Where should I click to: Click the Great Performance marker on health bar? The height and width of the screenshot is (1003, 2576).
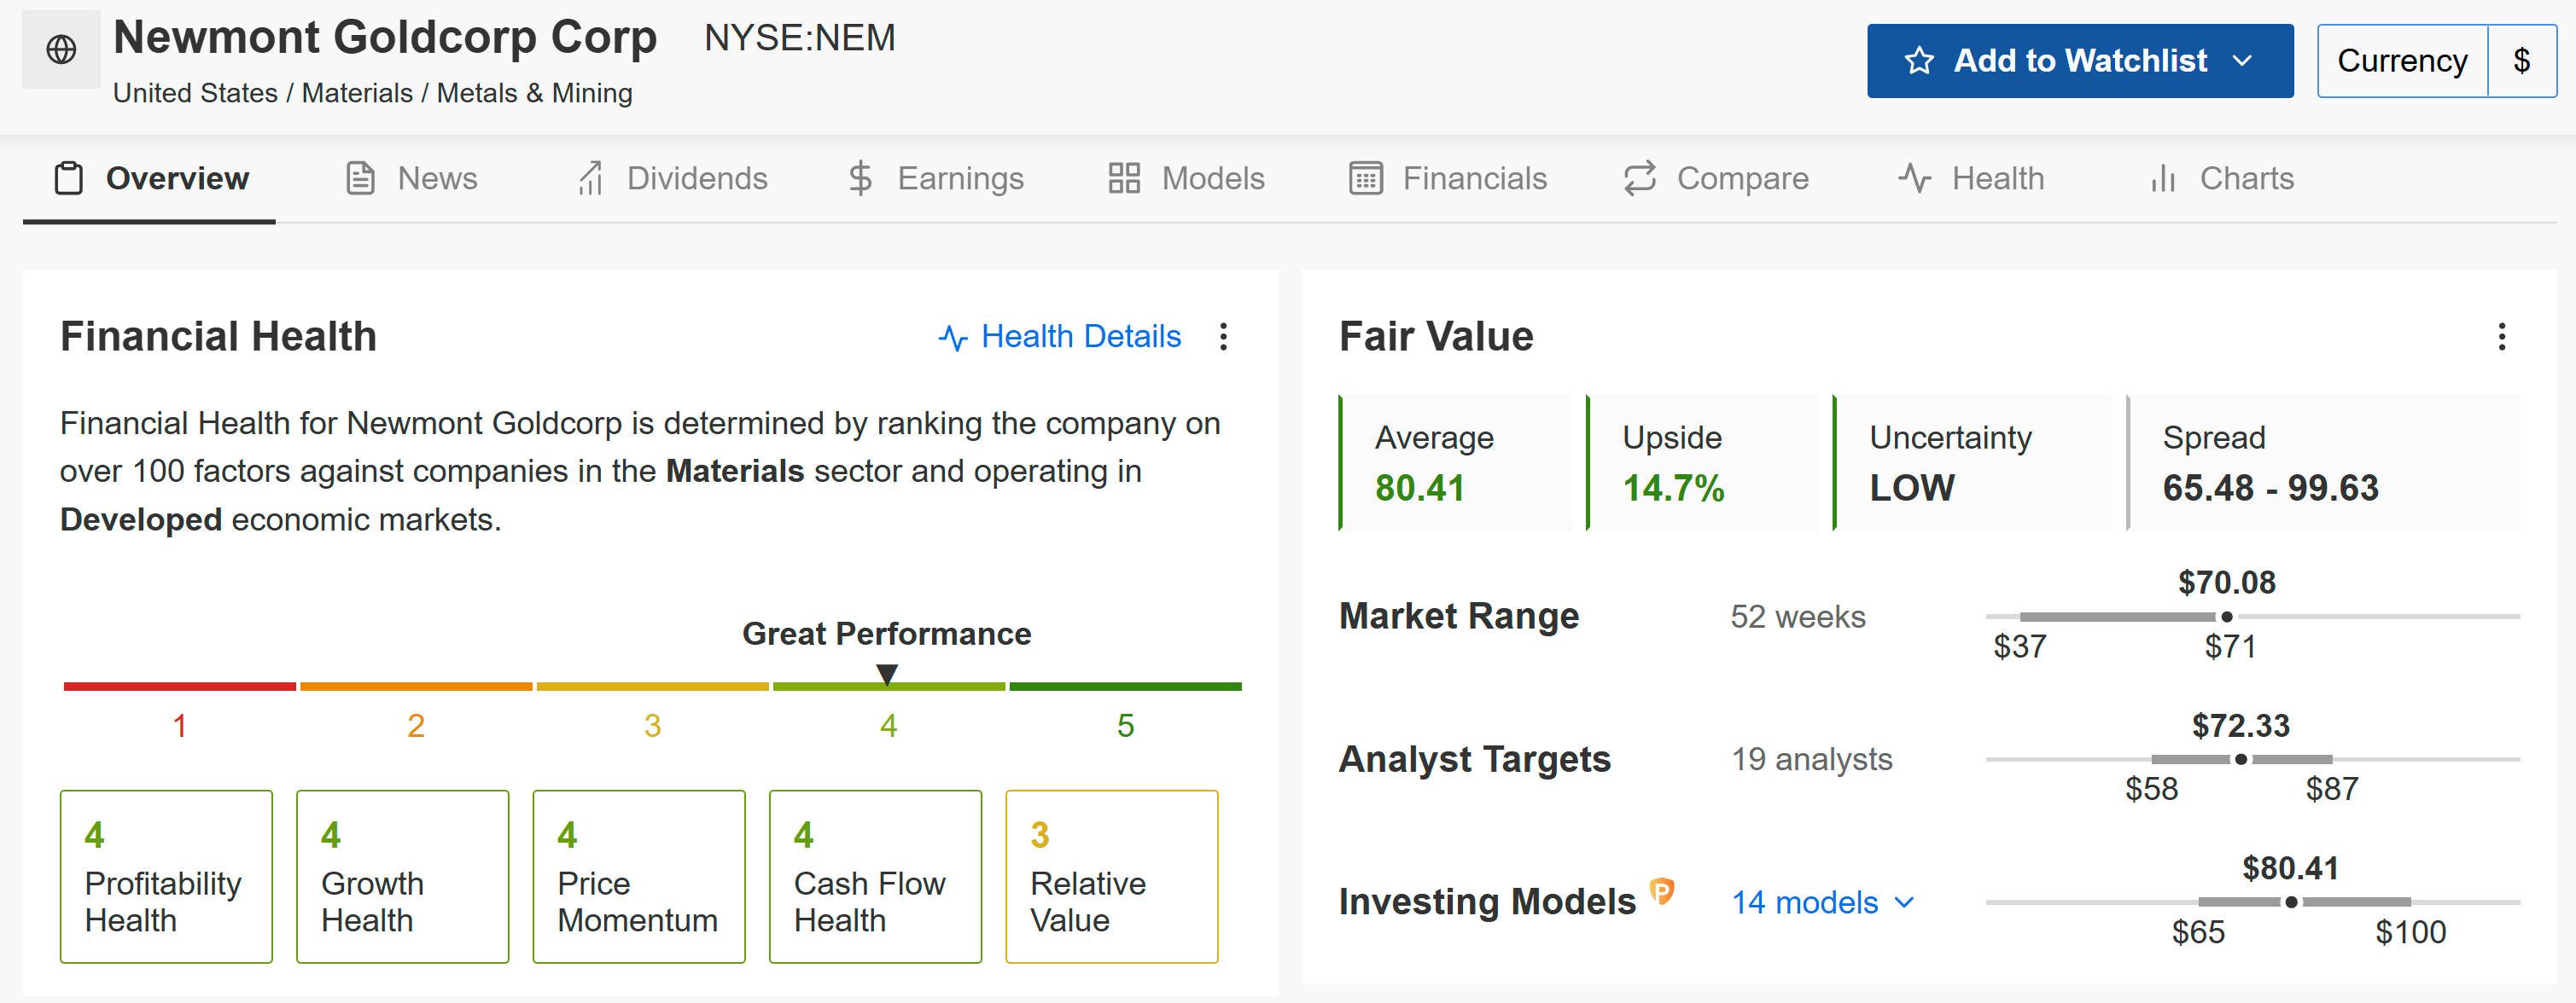point(887,675)
